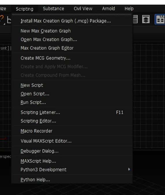Image resolution: width=165 pixels, height=195 pixels.
Task: Expand the Python3 Development submenu
Action: (72, 170)
